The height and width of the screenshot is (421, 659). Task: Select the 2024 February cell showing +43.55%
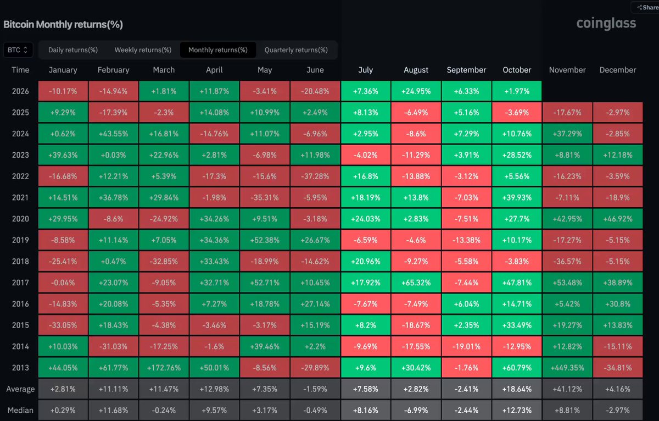tap(113, 134)
